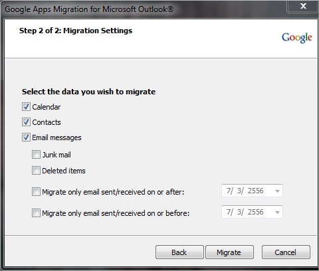This screenshot has height=271, width=319.
Task: Tick the migrate only email on or before checkbox
Action: (36, 213)
